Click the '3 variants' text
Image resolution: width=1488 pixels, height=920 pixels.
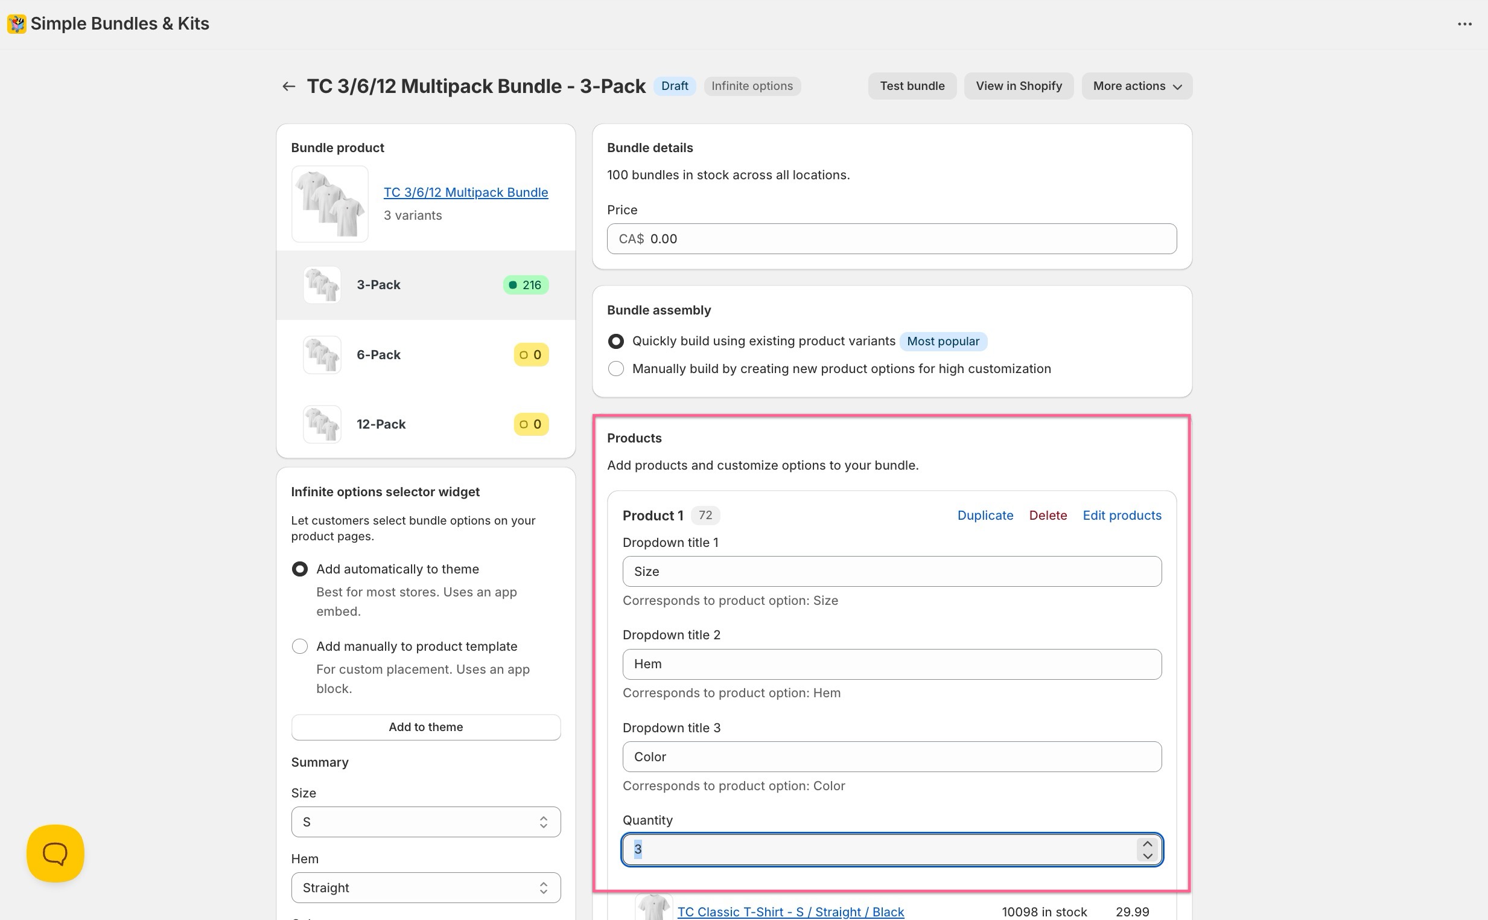[413, 216]
